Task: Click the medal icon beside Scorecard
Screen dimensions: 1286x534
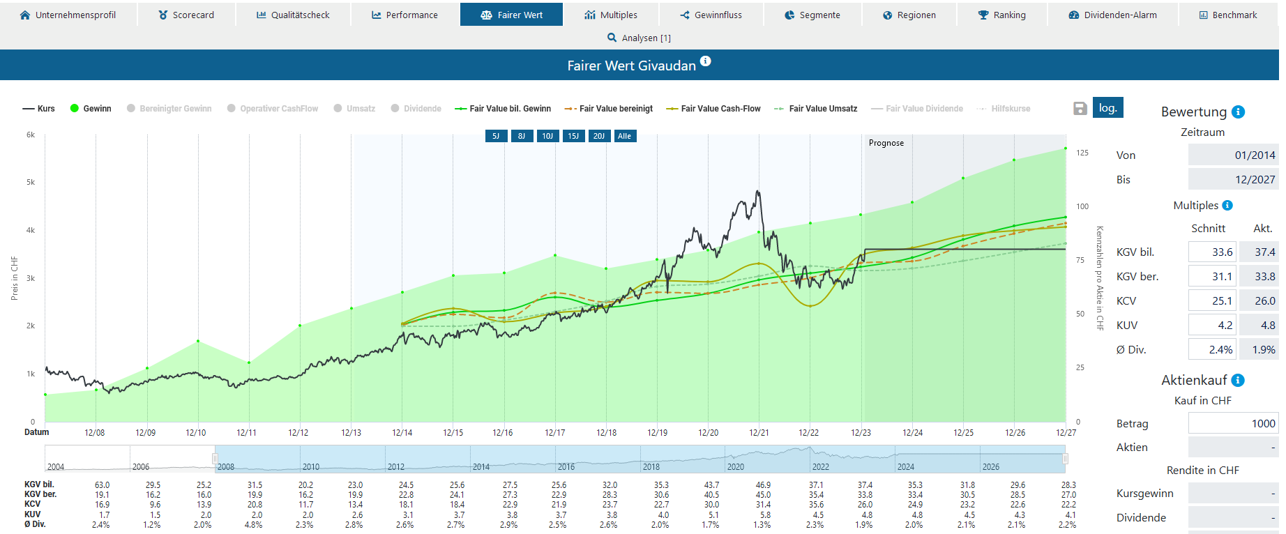Action: point(163,15)
